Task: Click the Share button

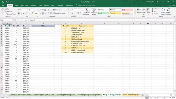Action: click(172, 5)
